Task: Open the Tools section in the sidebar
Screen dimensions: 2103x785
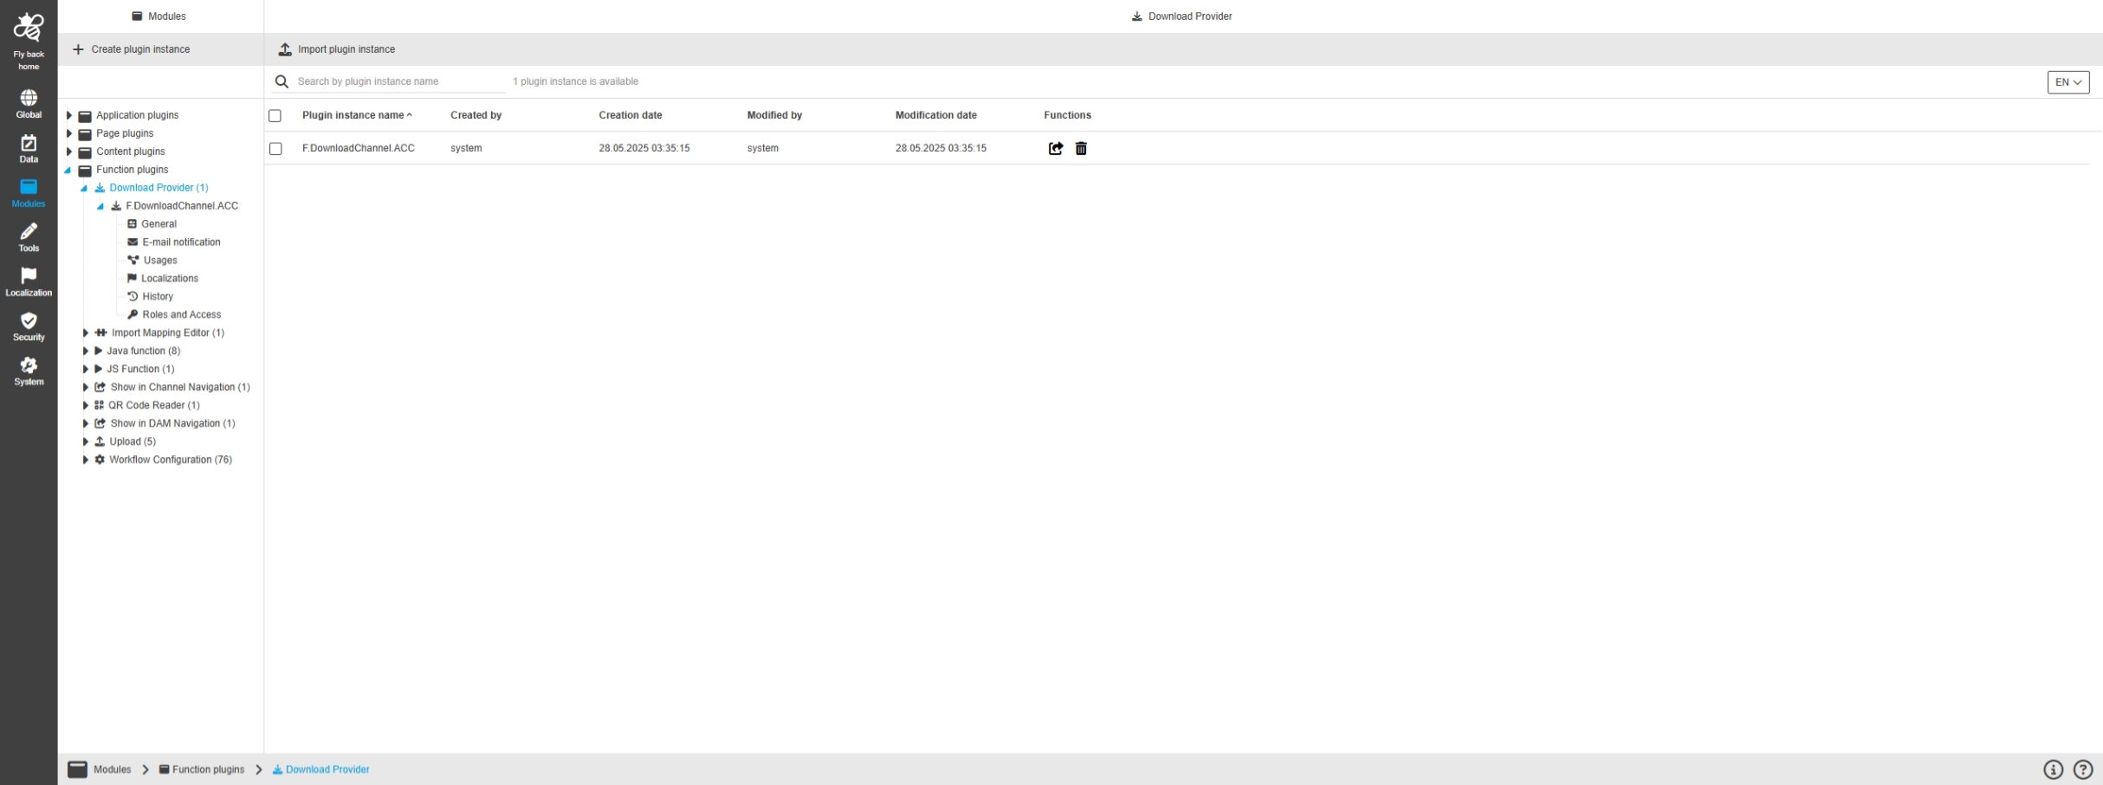Action: pyautogui.click(x=29, y=238)
